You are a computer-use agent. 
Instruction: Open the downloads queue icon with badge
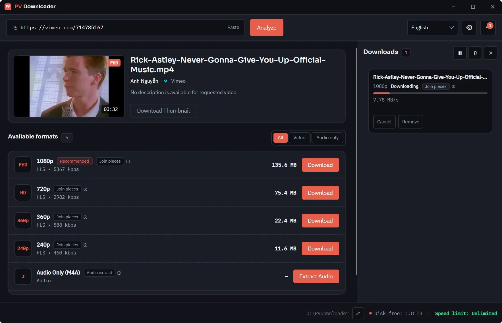point(488,28)
